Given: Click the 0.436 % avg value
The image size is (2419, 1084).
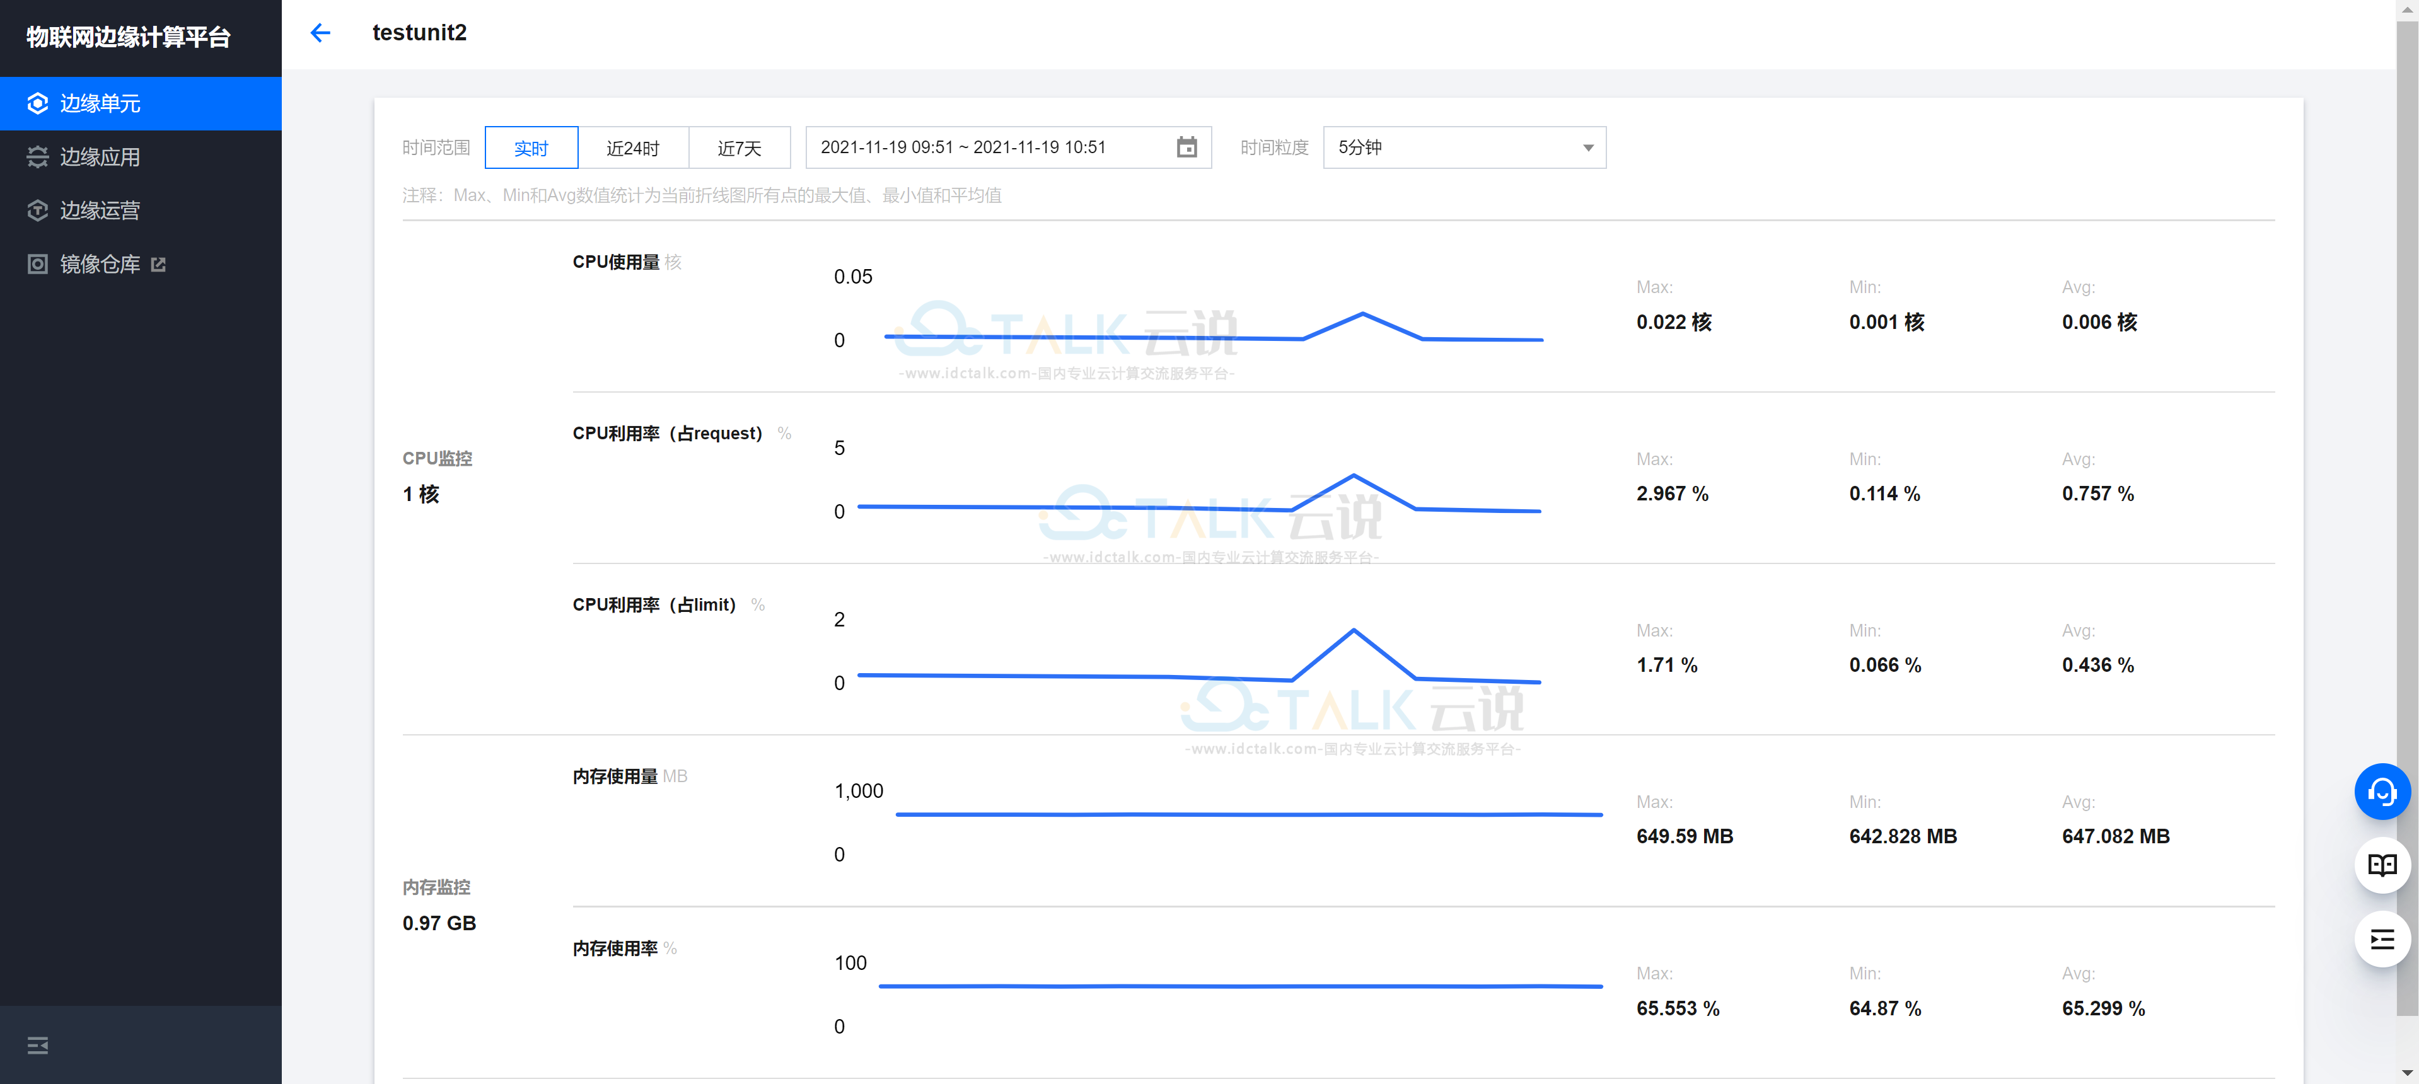Looking at the screenshot, I should 2098,666.
